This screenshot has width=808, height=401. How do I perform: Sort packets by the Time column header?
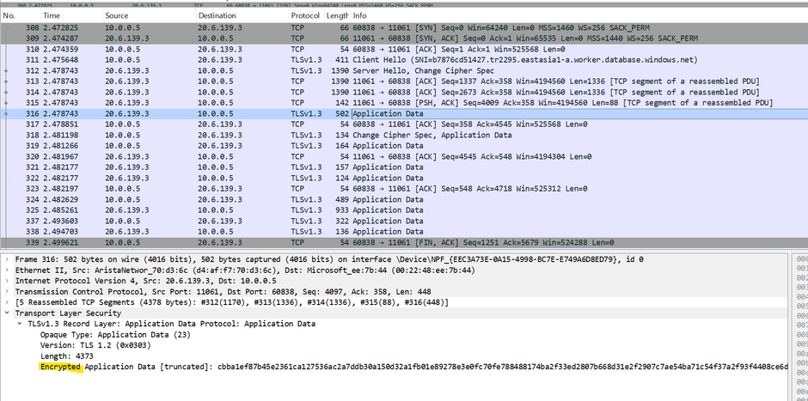pos(71,16)
